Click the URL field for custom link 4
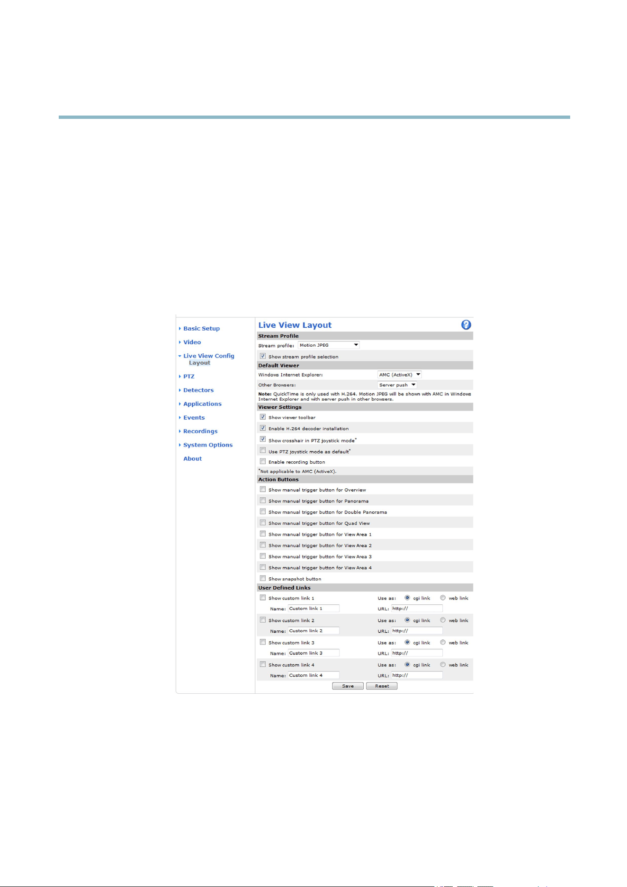 [x=417, y=675]
